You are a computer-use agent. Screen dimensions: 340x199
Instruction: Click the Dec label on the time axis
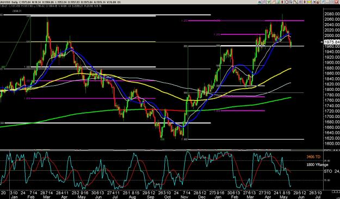(x=202, y=197)
